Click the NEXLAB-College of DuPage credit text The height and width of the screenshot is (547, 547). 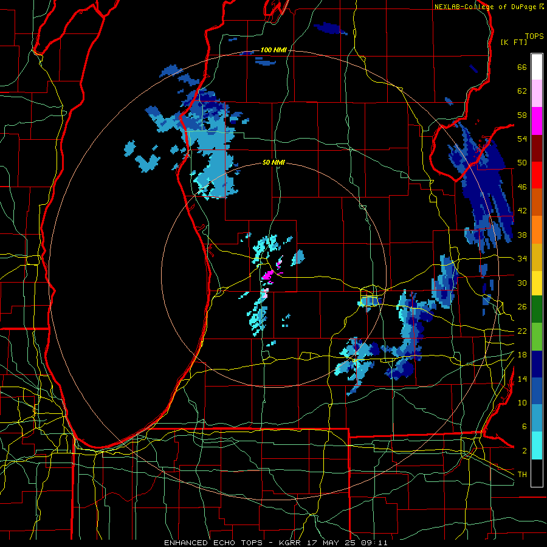click(x=489, y=7)
